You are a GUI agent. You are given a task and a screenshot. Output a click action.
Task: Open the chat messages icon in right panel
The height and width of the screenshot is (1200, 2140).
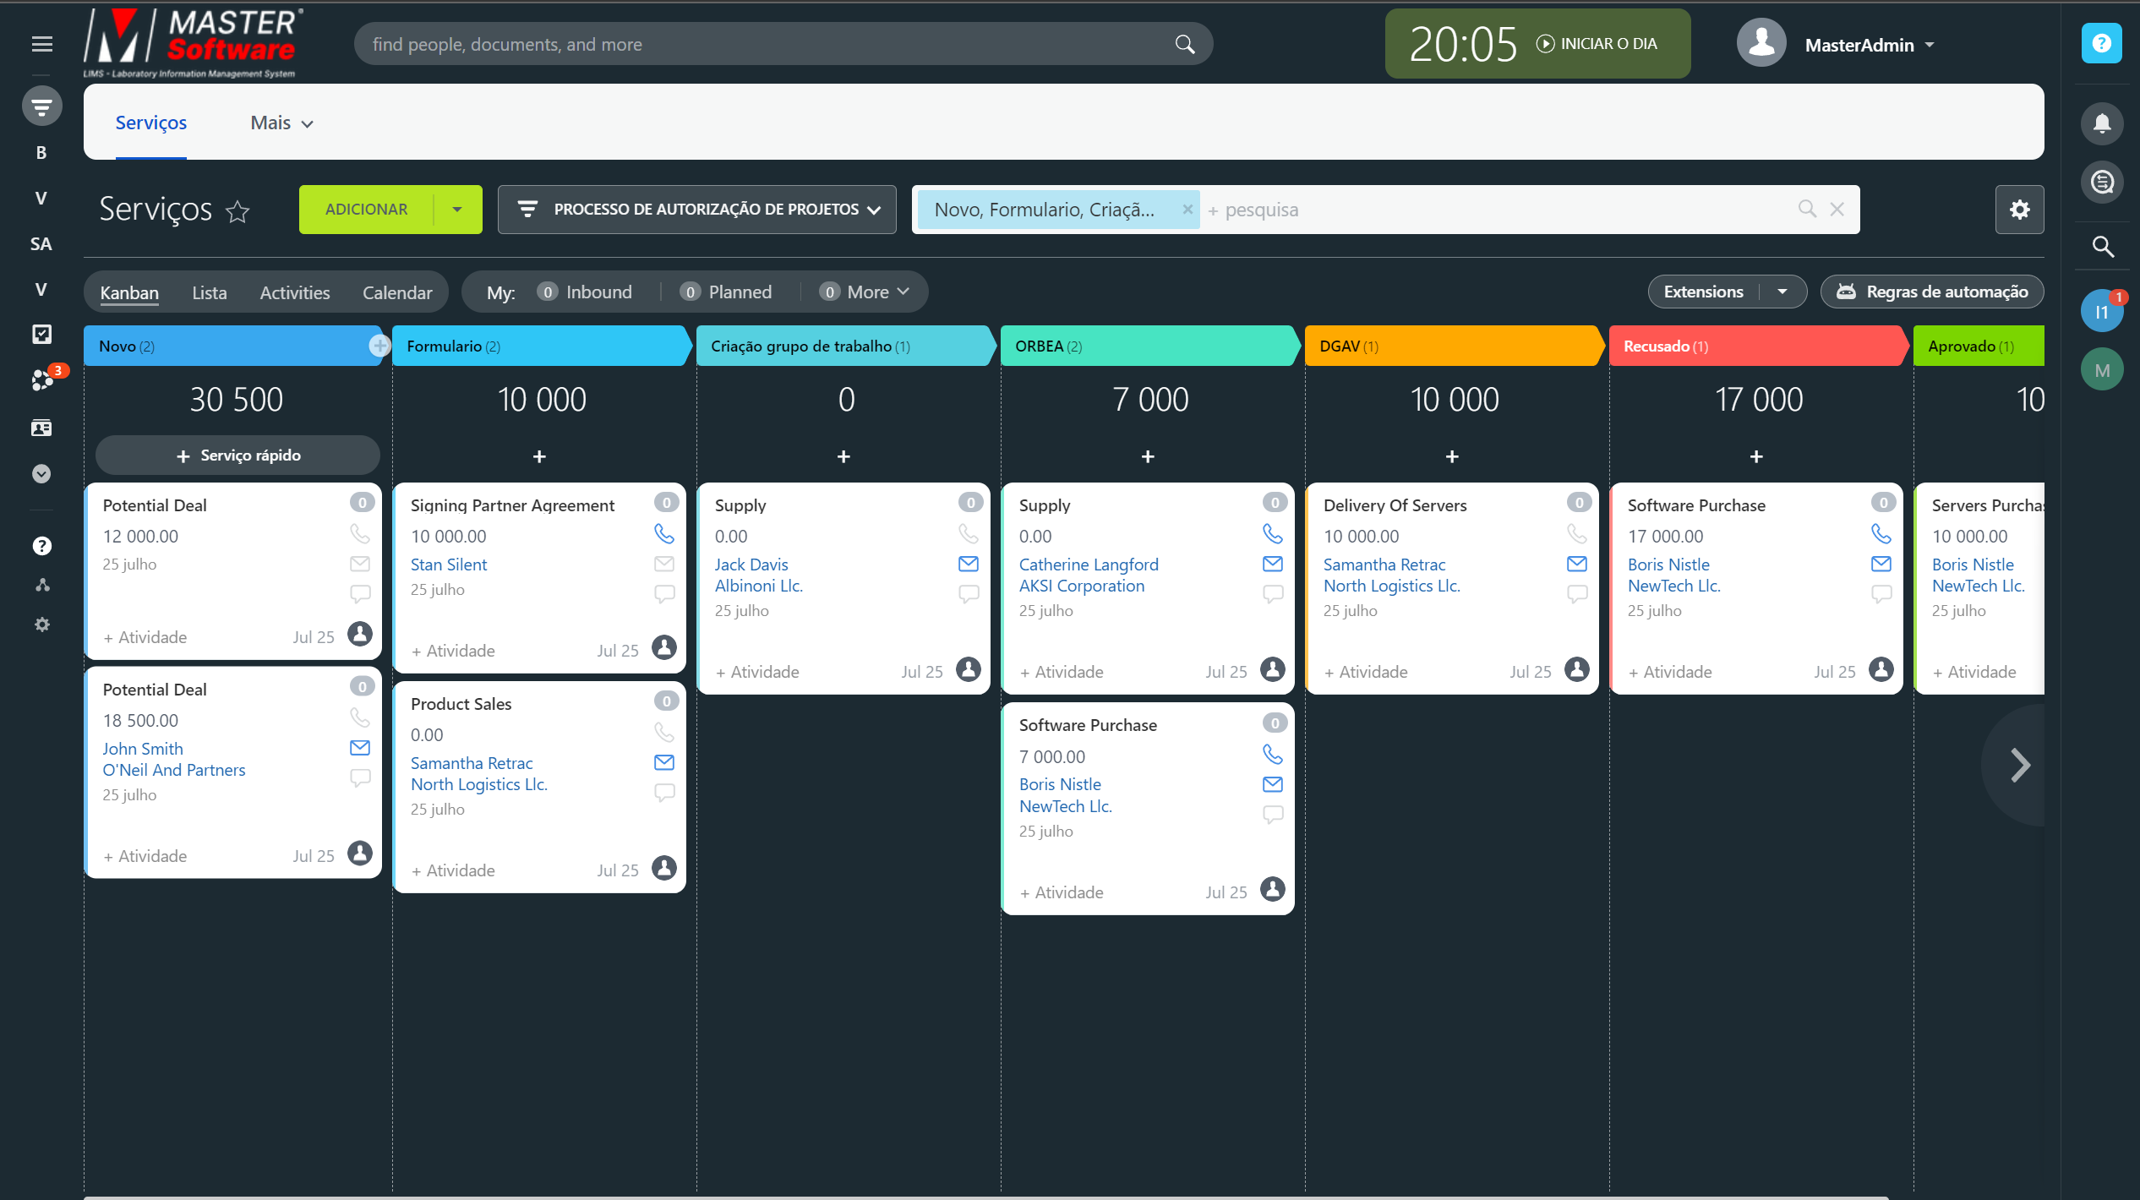tap(2102, 182)
